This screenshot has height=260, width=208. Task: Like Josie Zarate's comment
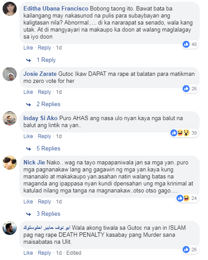tap(28, 92)
